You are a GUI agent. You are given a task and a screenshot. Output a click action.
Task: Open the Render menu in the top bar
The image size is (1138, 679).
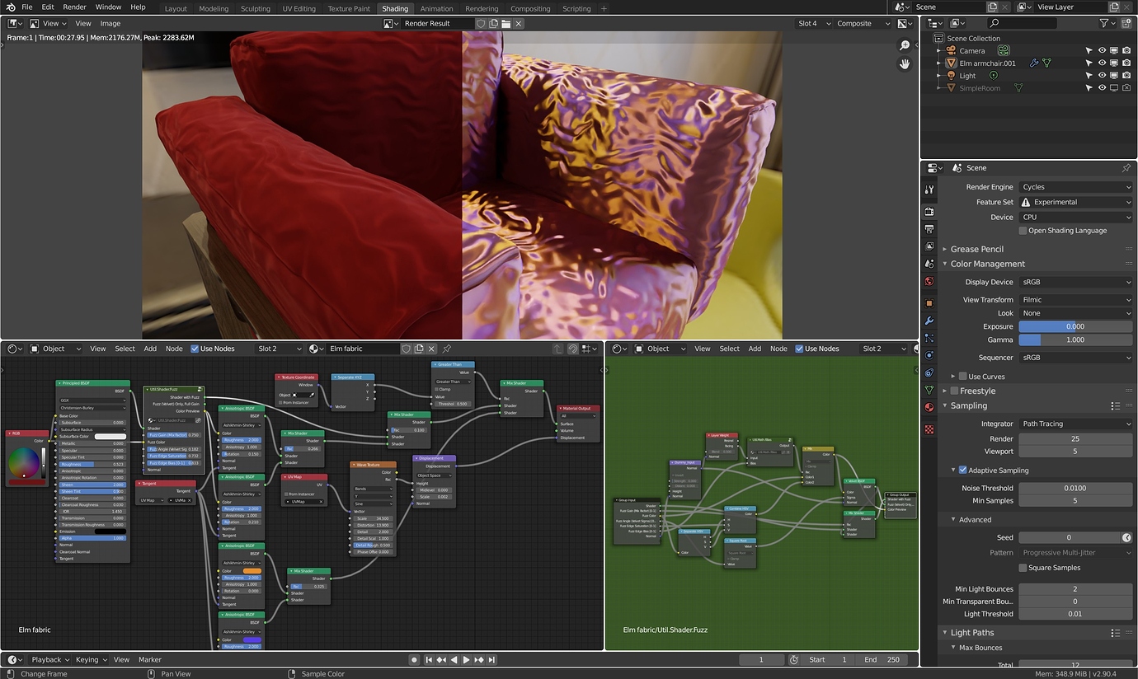click(74, 7)
